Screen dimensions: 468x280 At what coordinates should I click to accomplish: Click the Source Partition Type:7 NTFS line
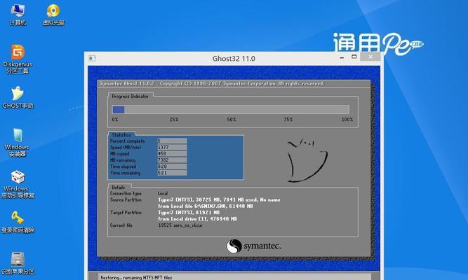[219, 200]
